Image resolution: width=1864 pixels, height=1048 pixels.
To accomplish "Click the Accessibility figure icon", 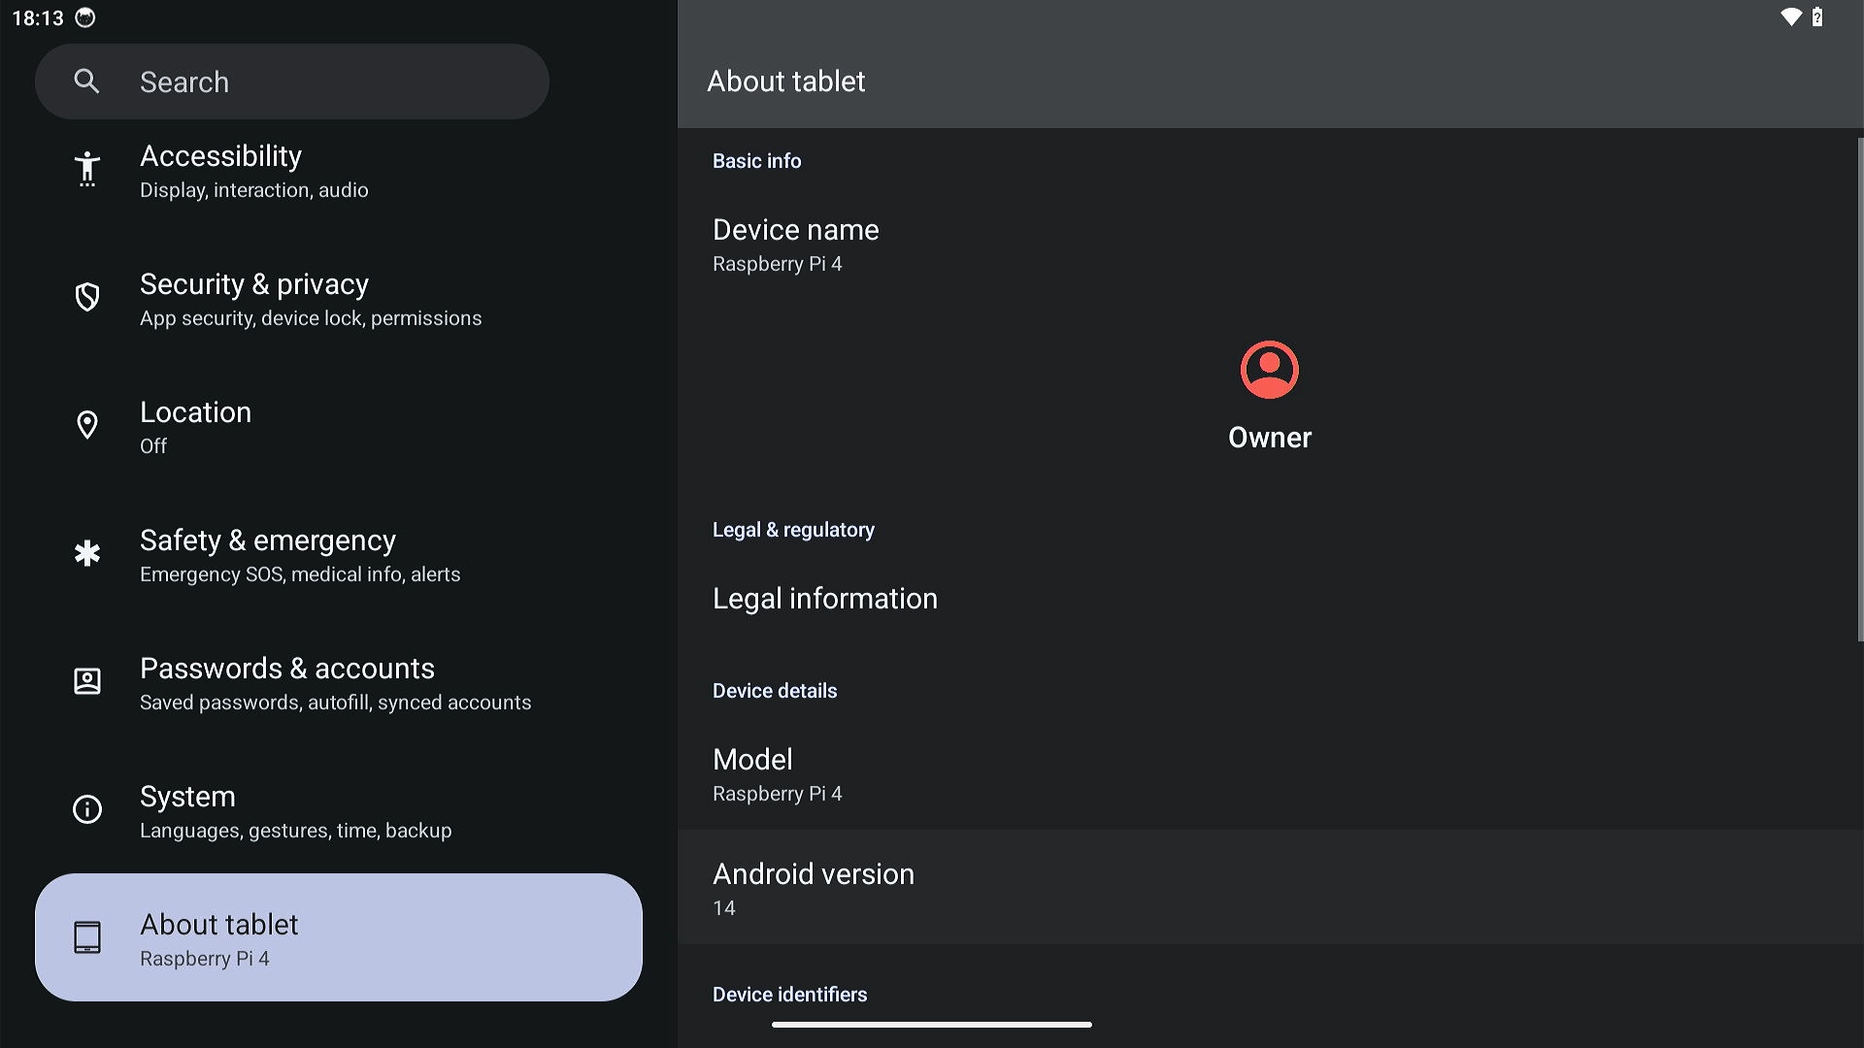I will click(x=87, y=169).
